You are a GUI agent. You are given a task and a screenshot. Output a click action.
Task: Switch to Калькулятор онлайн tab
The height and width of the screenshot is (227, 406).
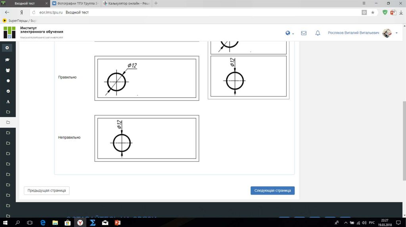tap(126, 4)
